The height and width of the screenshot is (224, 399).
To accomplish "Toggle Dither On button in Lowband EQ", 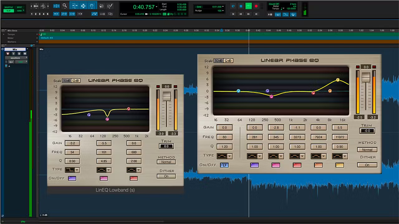I will [x=166, y=176].
